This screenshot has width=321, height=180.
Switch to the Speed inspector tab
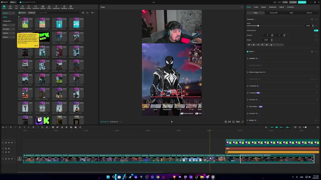tap(264, 7)
